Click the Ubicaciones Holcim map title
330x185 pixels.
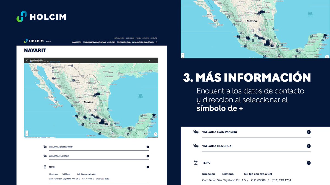(x=36, y=59)
